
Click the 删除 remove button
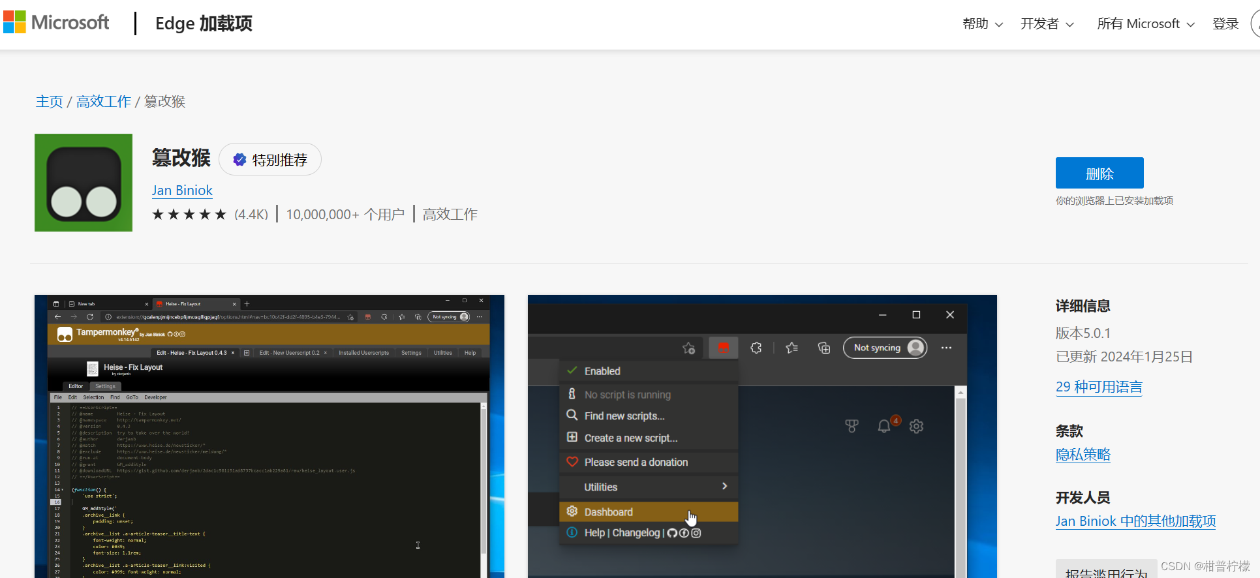(x=1099, y=173)
